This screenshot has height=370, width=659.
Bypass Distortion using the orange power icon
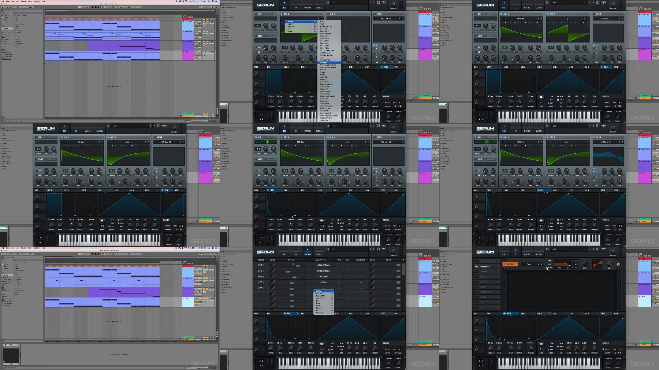coord(618,264)
